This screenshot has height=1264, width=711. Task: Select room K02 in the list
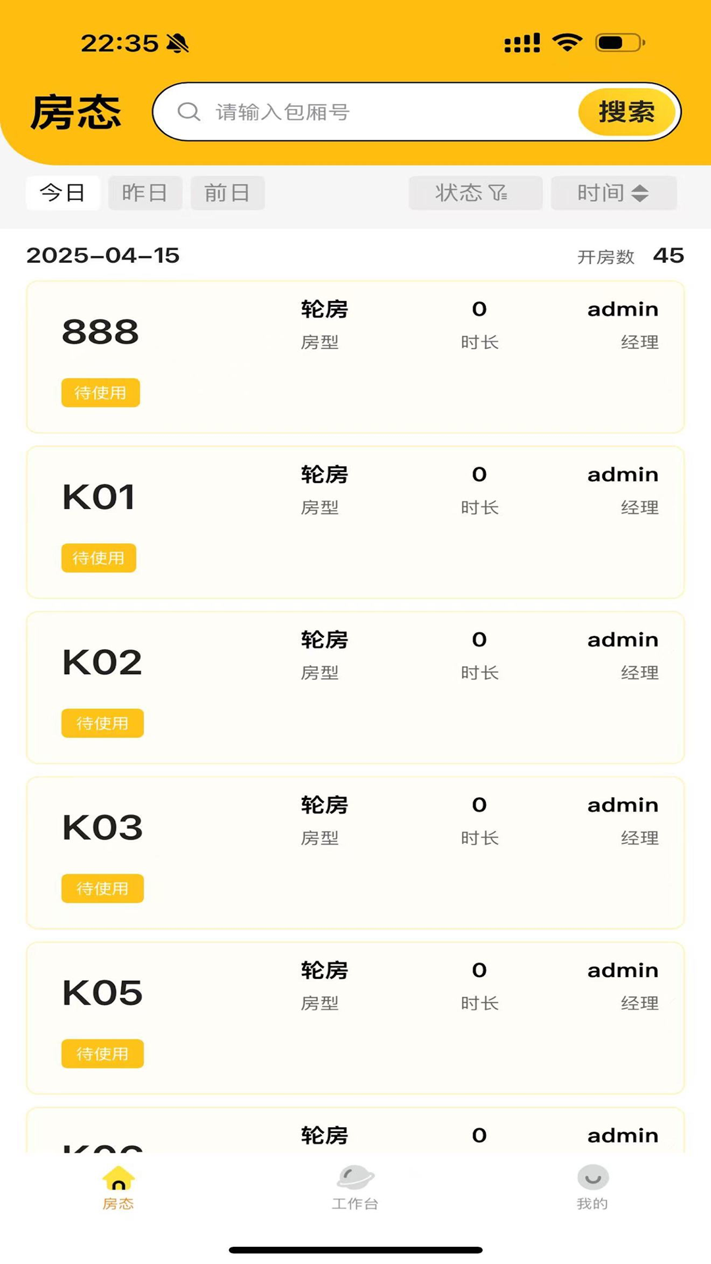click(x=355, y=688)
